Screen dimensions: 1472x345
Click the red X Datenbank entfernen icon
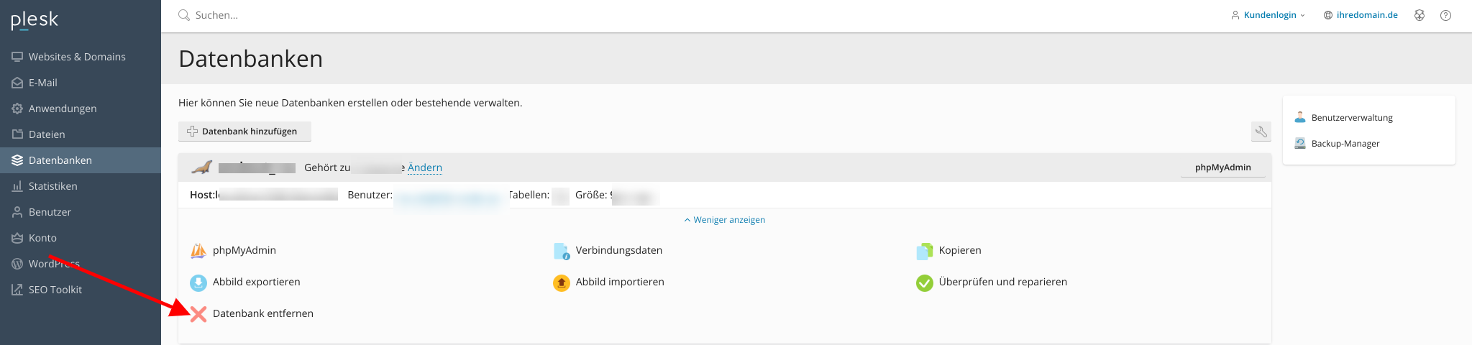(198, 314)
